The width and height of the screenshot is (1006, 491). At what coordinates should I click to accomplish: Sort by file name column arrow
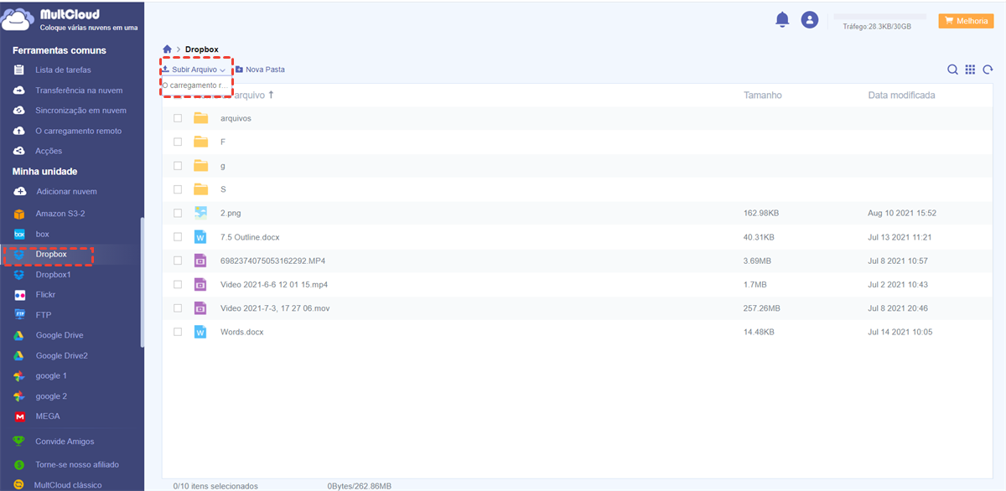[271, 95]
